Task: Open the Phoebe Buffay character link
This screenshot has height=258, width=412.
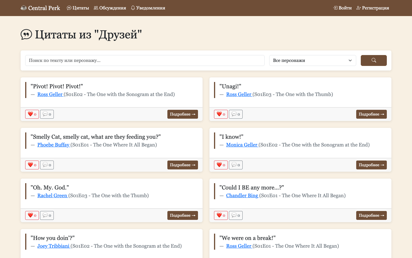Action: coord(54,145)
